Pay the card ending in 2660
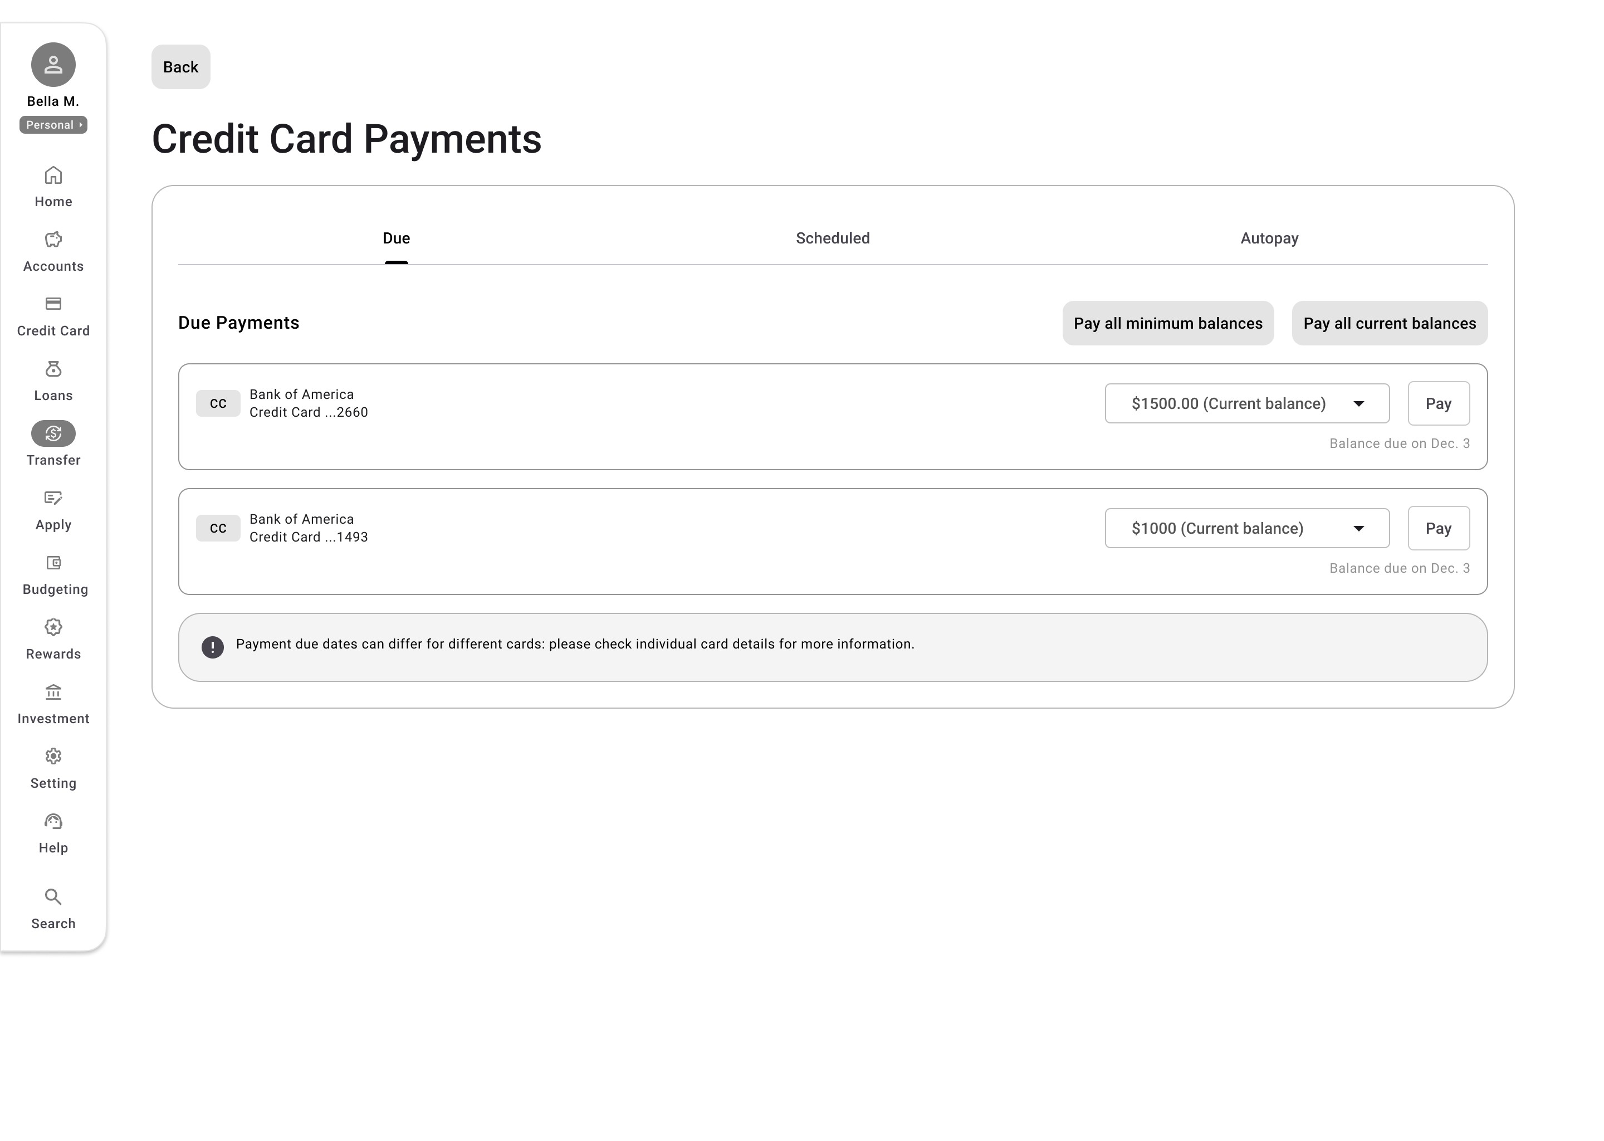 click(x=1437, y=403)
